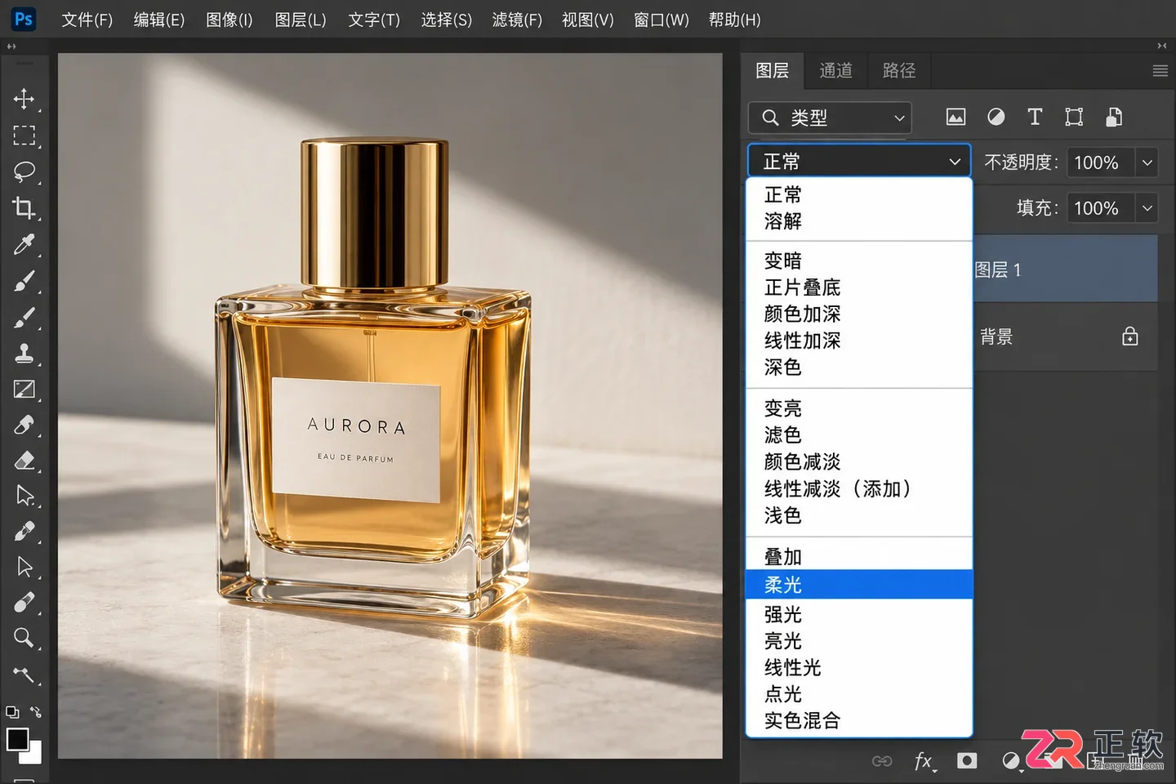Select the Crop tool
Image resolution: width=1176 pixels, height=784 pixels.
24,207
